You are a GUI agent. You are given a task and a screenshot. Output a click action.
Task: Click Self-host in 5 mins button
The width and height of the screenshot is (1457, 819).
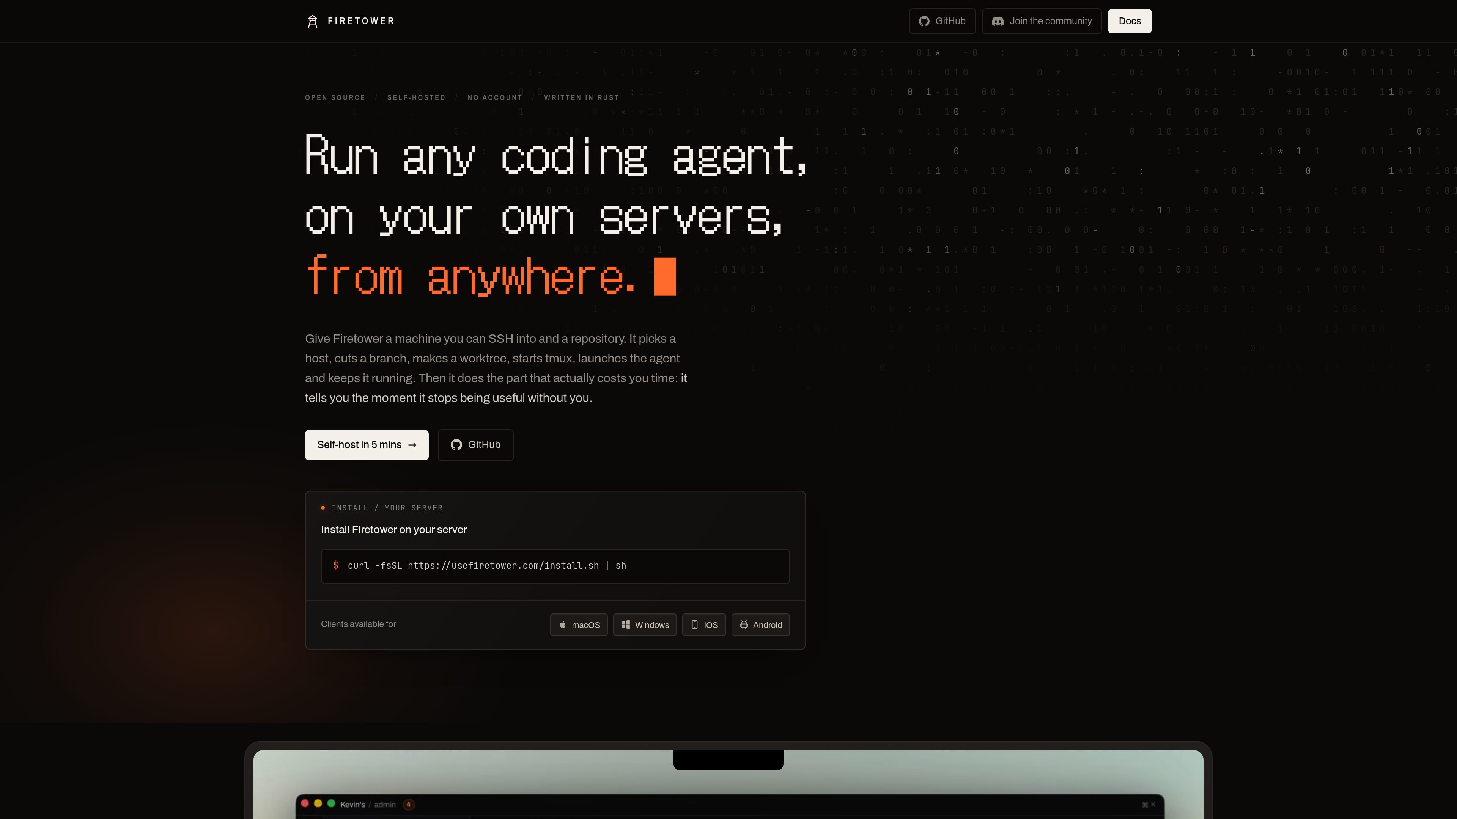(x=367, y=445)
